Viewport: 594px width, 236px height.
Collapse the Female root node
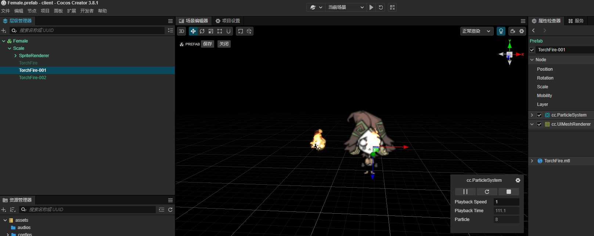[x=4, y=41]
